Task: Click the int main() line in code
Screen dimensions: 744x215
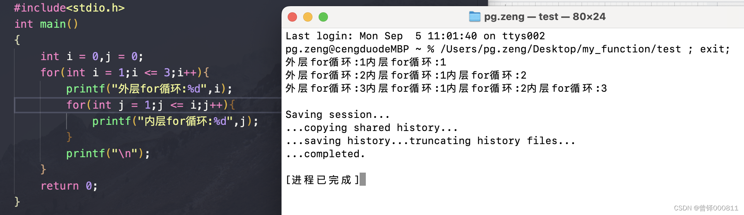Action: click(x=46, y=24)
